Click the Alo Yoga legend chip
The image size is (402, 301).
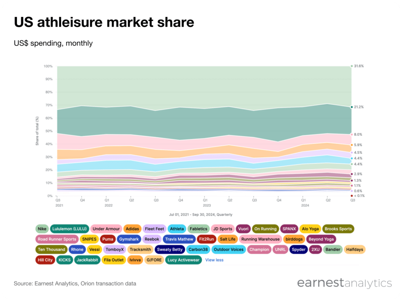pyautogui.click(x=310, y=229)
